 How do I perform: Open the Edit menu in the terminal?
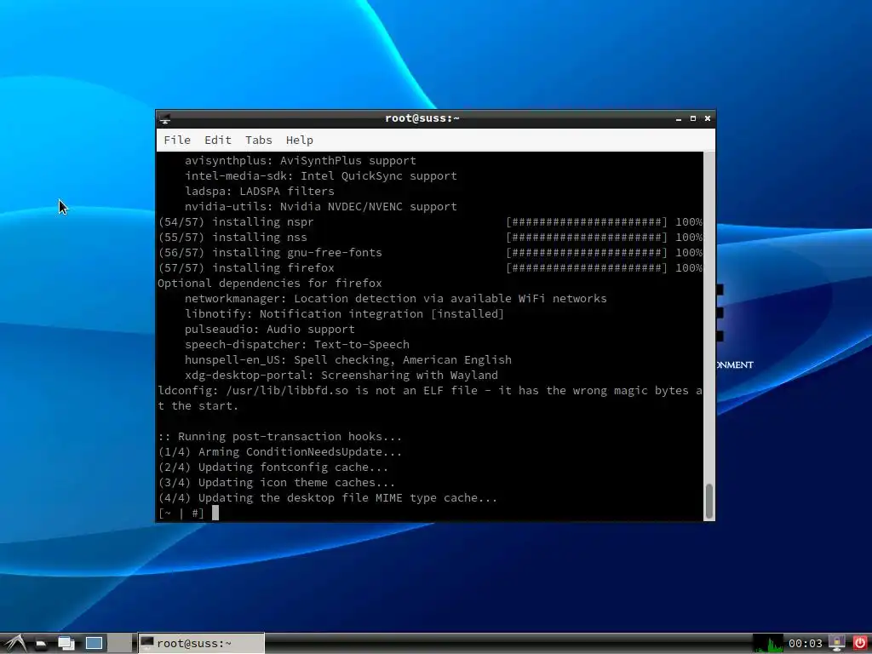pos(217,141)
